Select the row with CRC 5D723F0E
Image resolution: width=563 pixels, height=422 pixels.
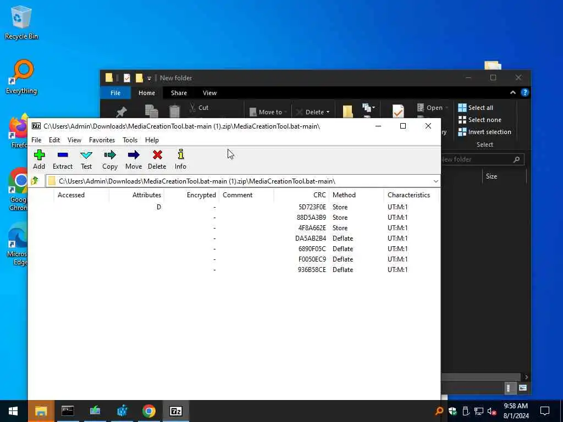click(234, 207)
